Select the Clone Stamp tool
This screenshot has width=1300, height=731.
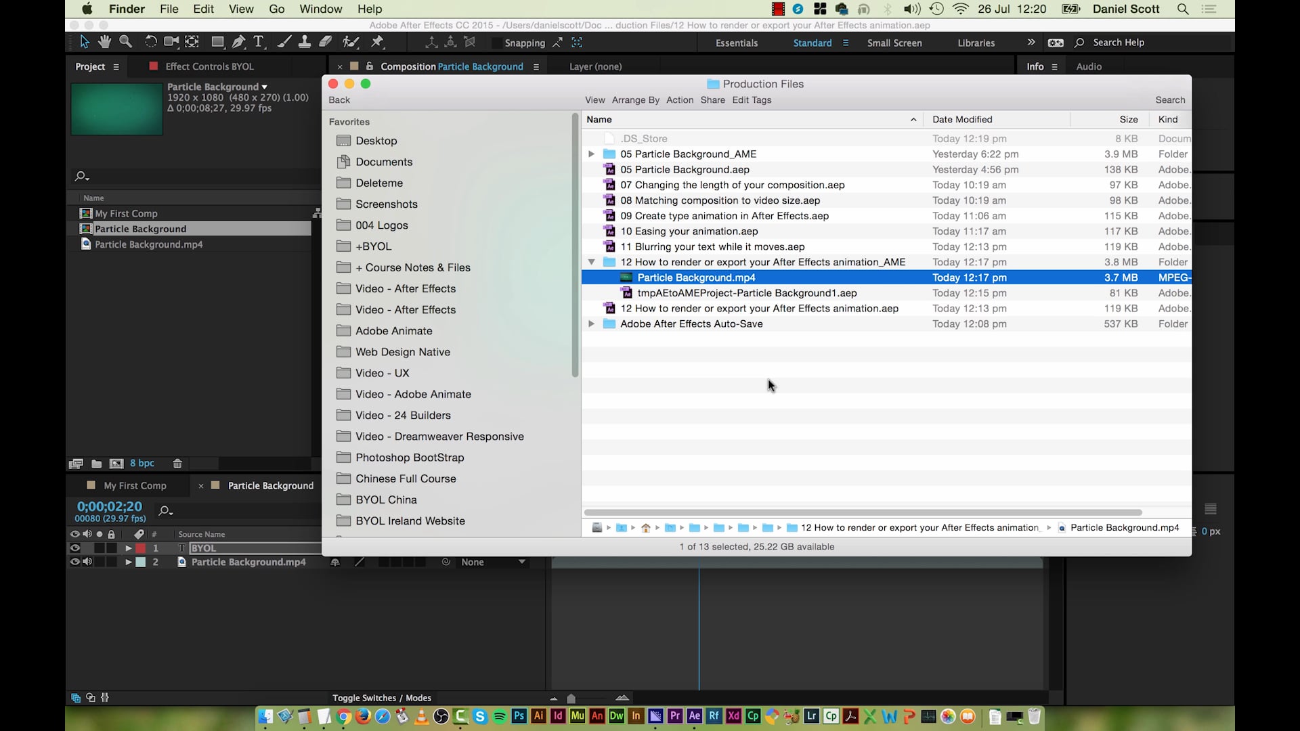tap(305, 42)
